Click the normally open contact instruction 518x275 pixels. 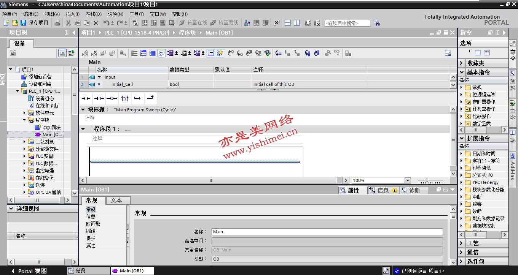pos(86,98)
